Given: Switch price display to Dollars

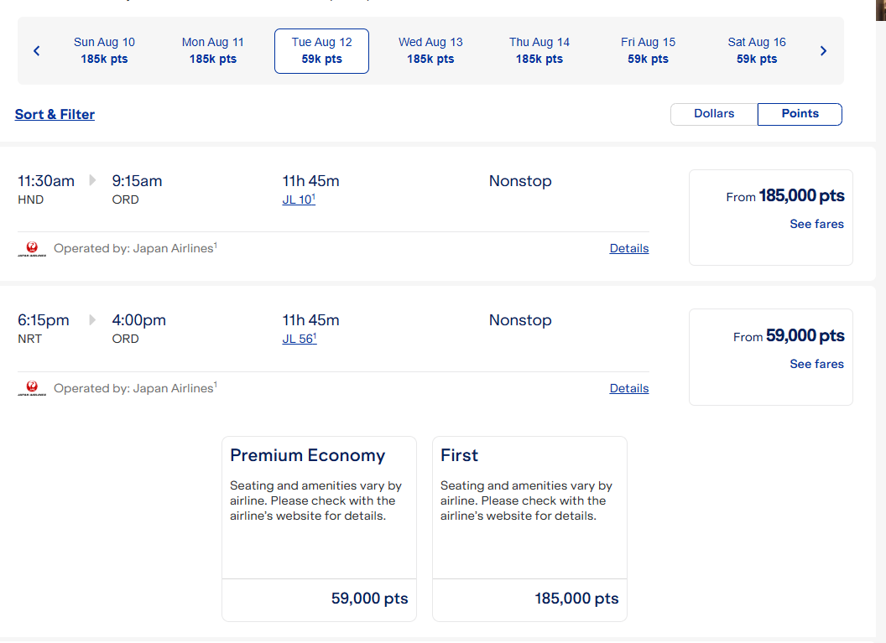Looking at the screenshot, I should [714, 114].
